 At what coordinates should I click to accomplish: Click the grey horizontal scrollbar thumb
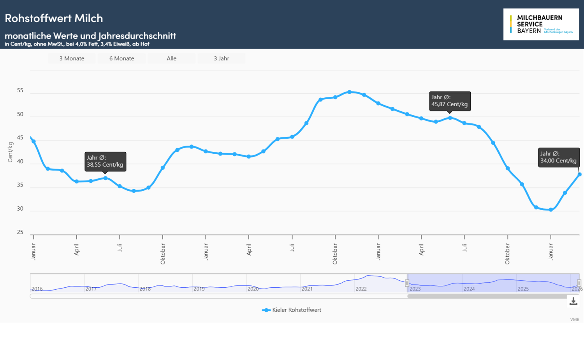coord(487,296)
